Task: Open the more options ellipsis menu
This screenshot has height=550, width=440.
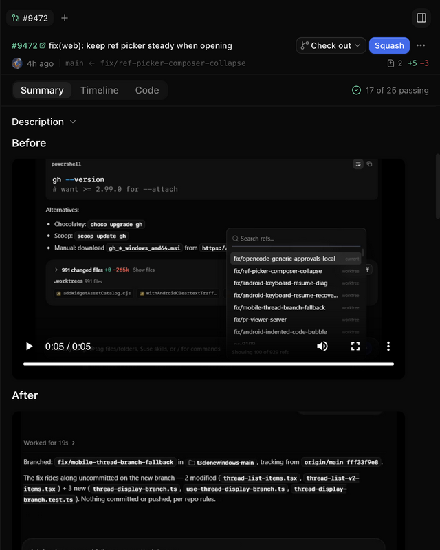Action: click(421, 45)
